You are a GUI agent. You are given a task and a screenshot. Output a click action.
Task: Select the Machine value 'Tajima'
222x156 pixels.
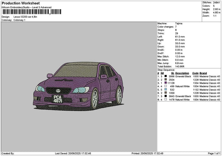click(179, 24)
